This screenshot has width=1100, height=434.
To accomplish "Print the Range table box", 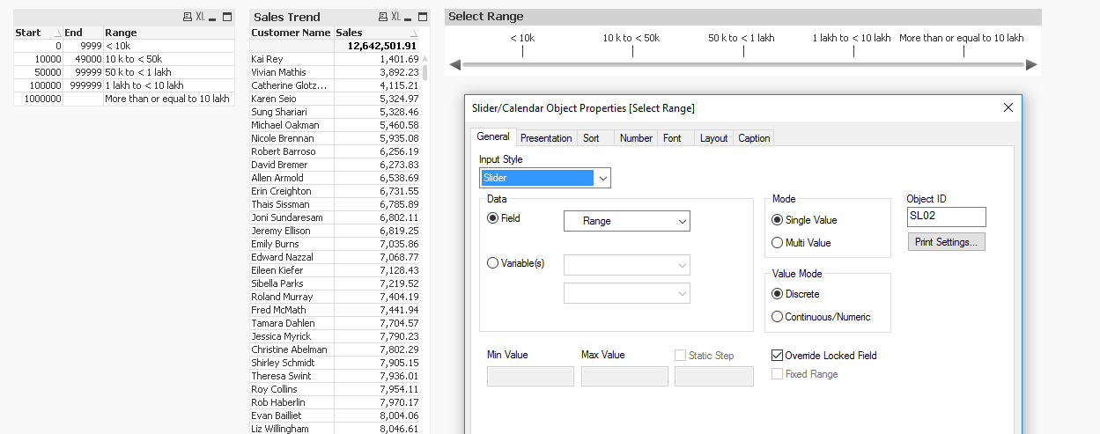I will (x=187, y=17).
